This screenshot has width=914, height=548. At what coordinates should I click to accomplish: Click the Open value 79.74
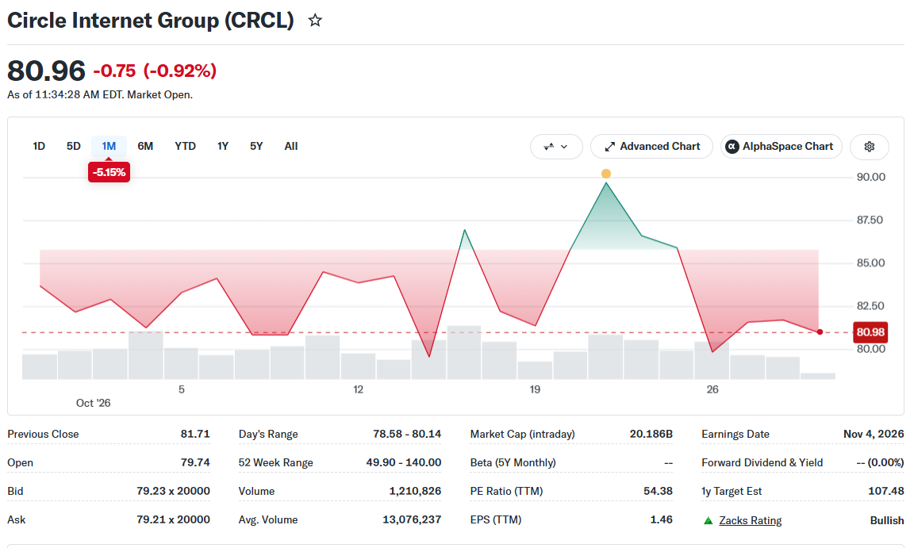point(195,462)
